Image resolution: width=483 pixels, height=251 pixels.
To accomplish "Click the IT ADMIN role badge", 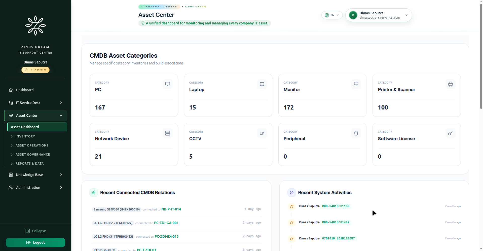I will tap(35, 70).
